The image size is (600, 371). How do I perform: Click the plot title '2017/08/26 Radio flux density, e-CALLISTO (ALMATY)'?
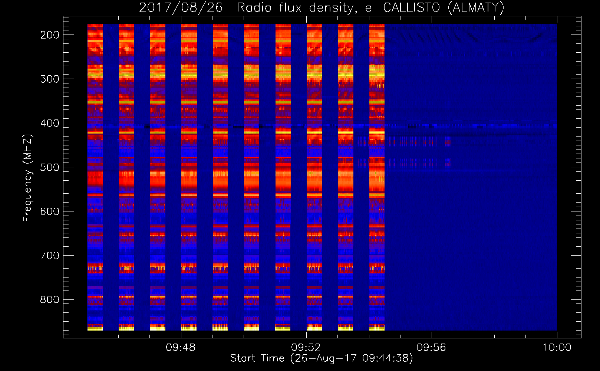[x=322, y=7]
